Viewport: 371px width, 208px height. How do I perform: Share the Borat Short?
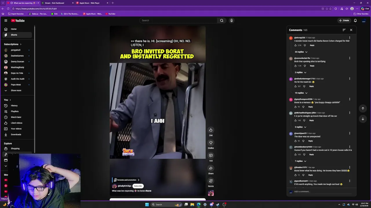pyautogui.click(x=211, y=168)
